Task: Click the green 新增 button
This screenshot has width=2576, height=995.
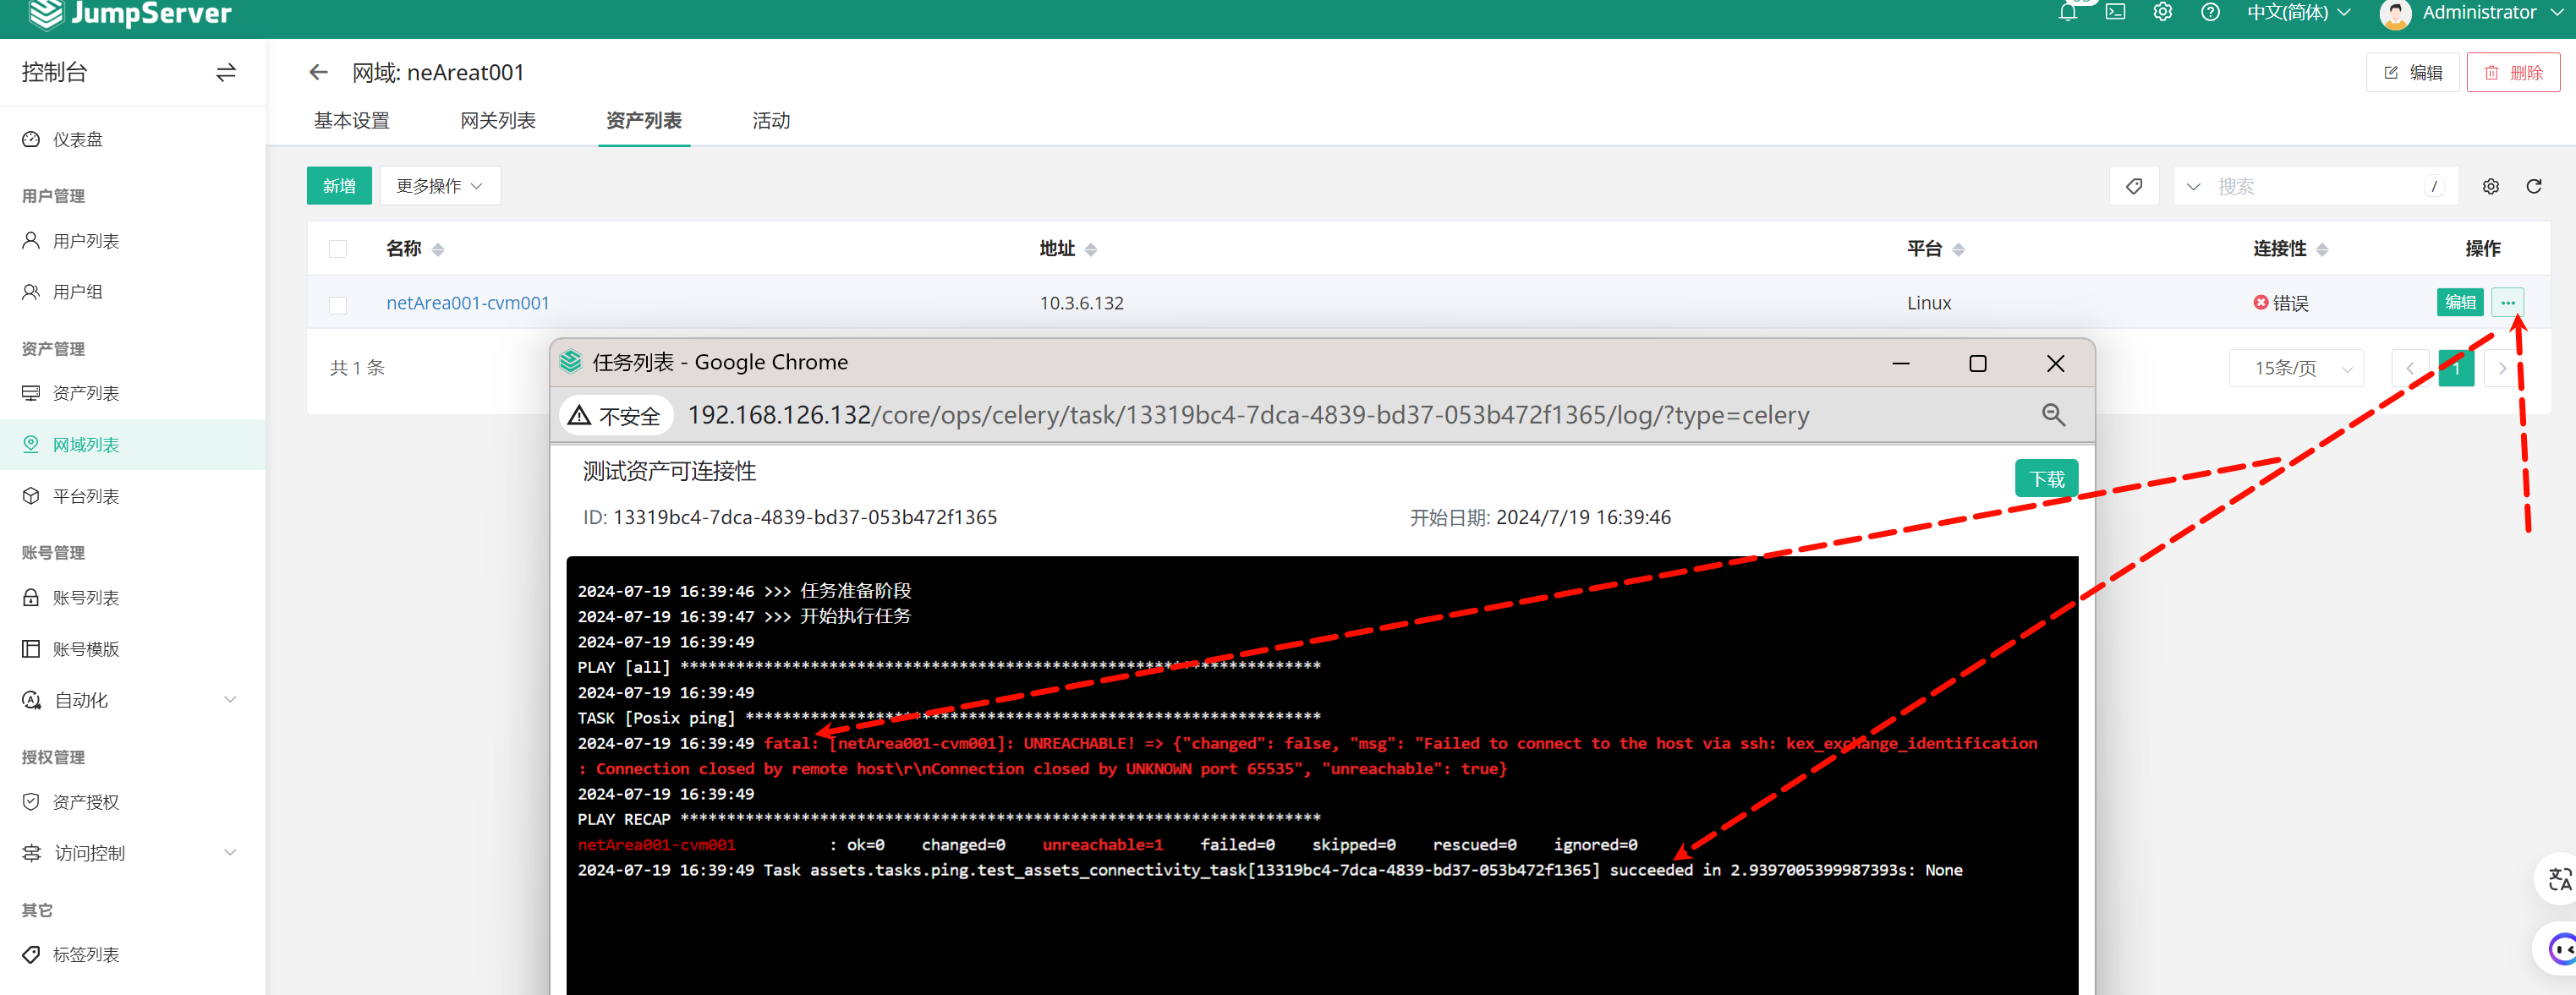Action: click(339, 186)
